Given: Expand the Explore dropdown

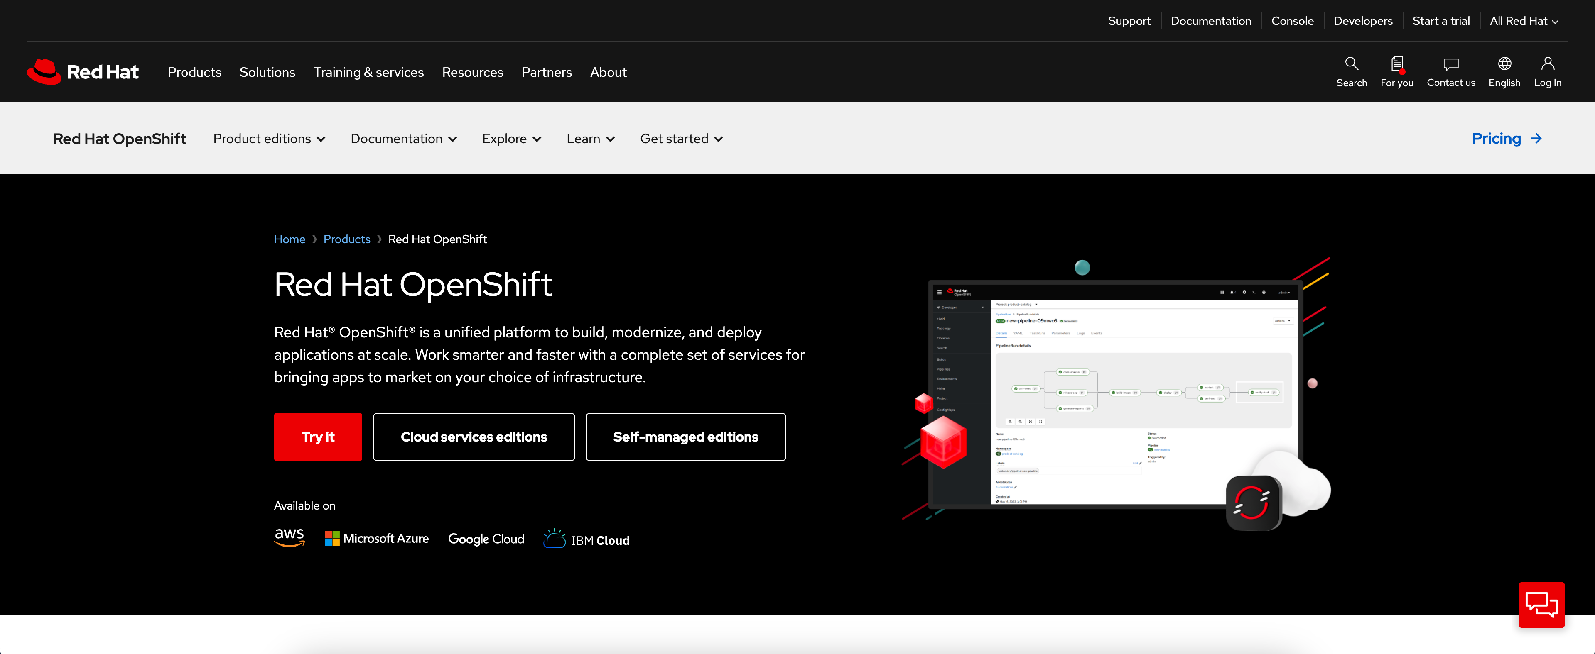Looking at the screenshot, I should 511,139.
